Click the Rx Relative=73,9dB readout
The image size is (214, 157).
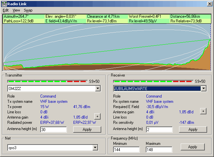pyautogui.click(x=186, y=21)
